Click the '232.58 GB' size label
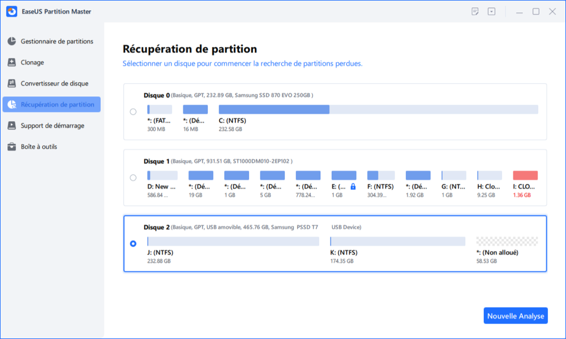The height and width of the screenshot is (339, 566). pos(230,129)
